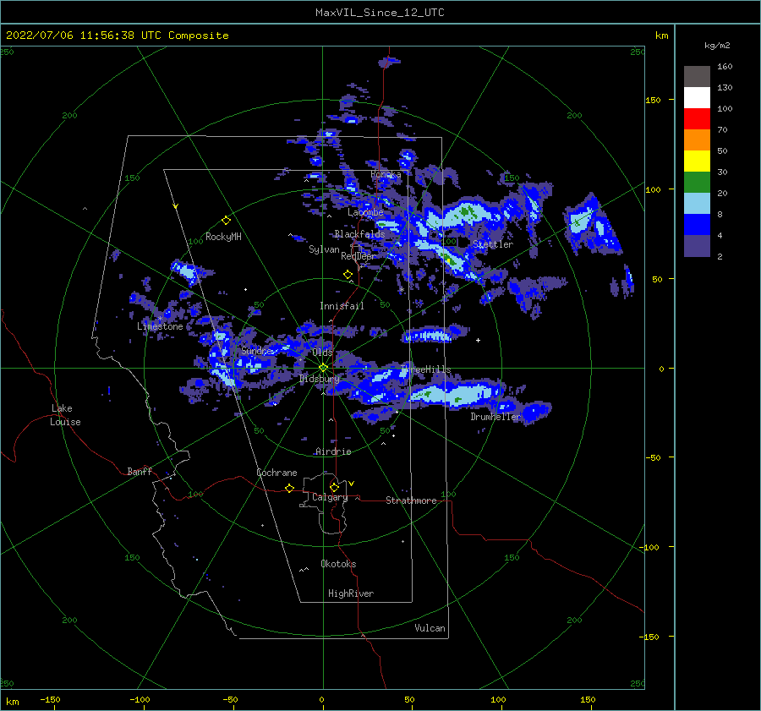Click the yellow marker over Calgary

coord(334,487)
